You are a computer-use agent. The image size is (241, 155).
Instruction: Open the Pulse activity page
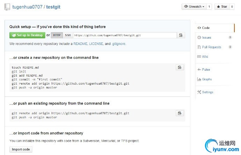(206, 70)
